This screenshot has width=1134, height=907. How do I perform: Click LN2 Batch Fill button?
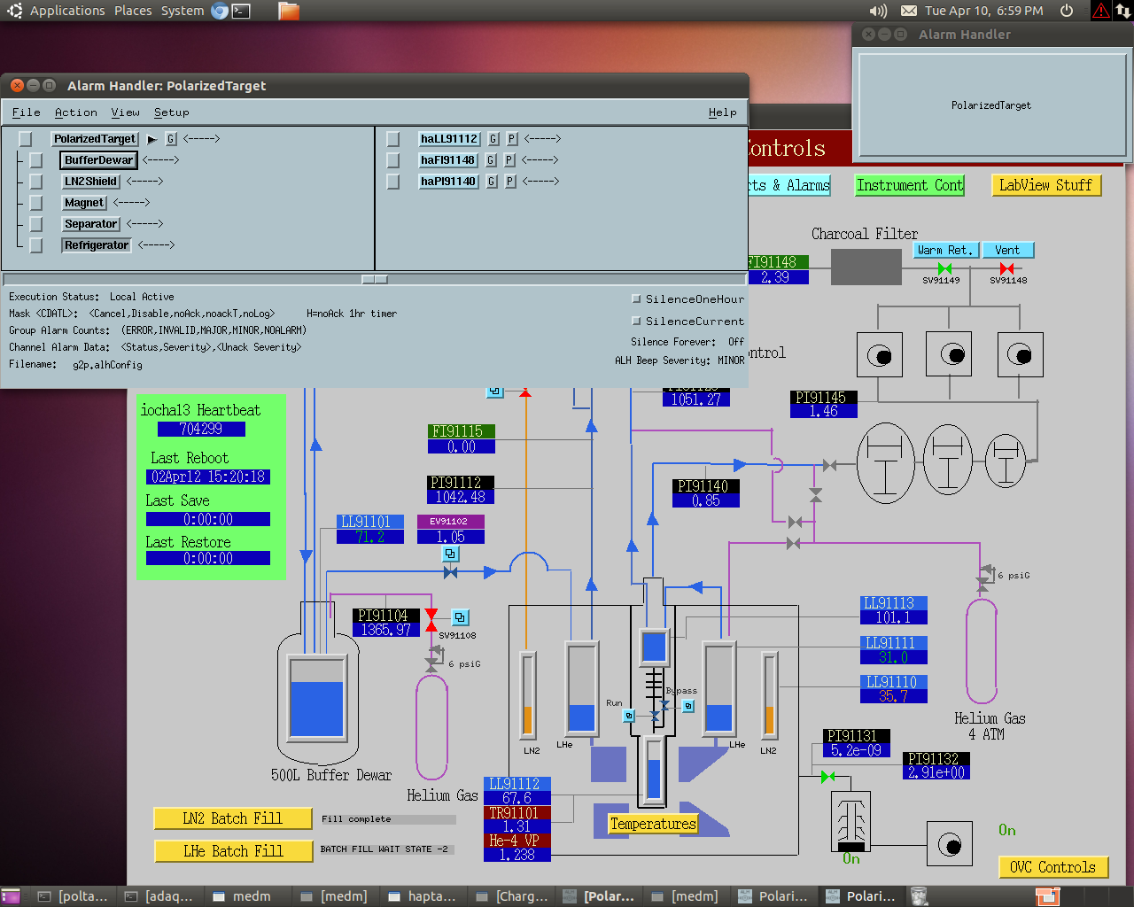click(x=233, y=818)
